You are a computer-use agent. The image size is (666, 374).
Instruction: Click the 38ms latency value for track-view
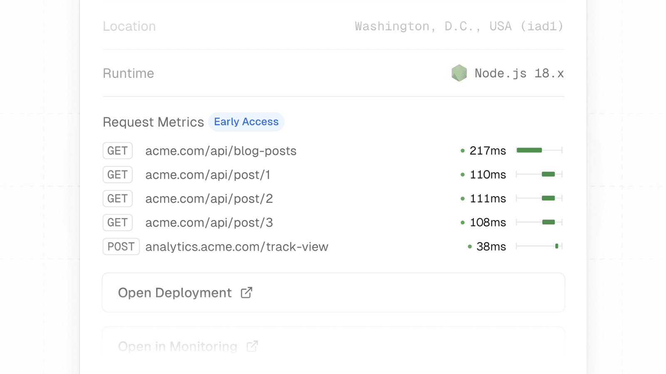coord(491,246)
